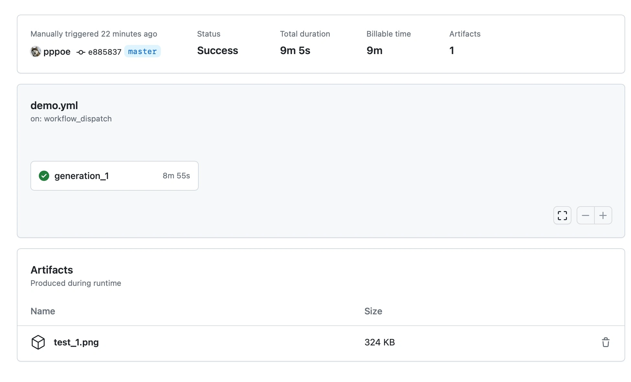This screenshot has width=631, height=382.
Task: Click the master branch label
Action: [x=142, y=51]
